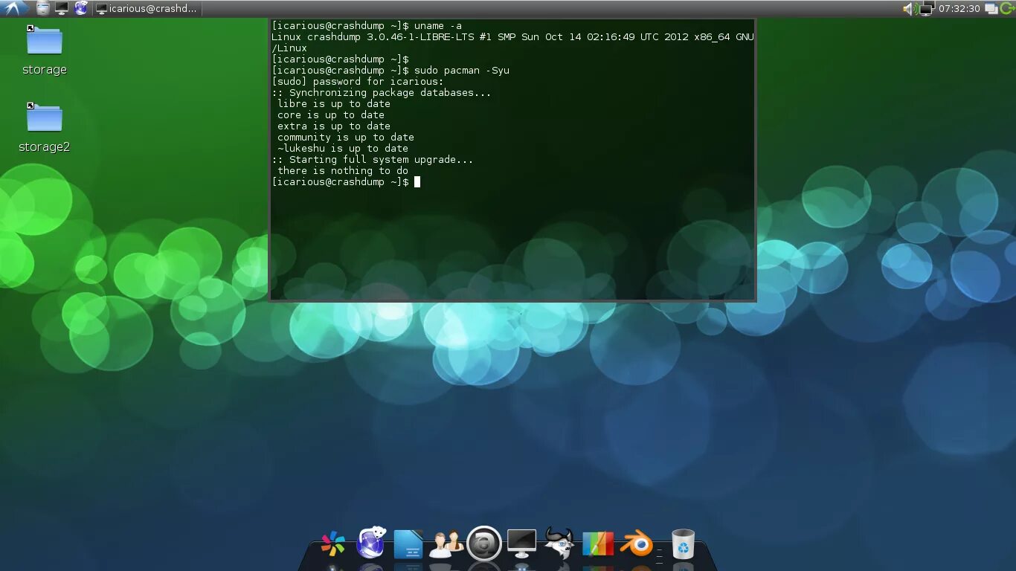Click the green logout icon
The image size is (1016, 571).
coord(1007,9)
